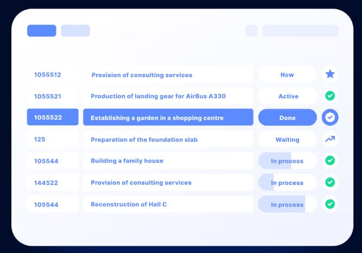Open the New status pill
This screenshot has height=253, width=362.
287,74
